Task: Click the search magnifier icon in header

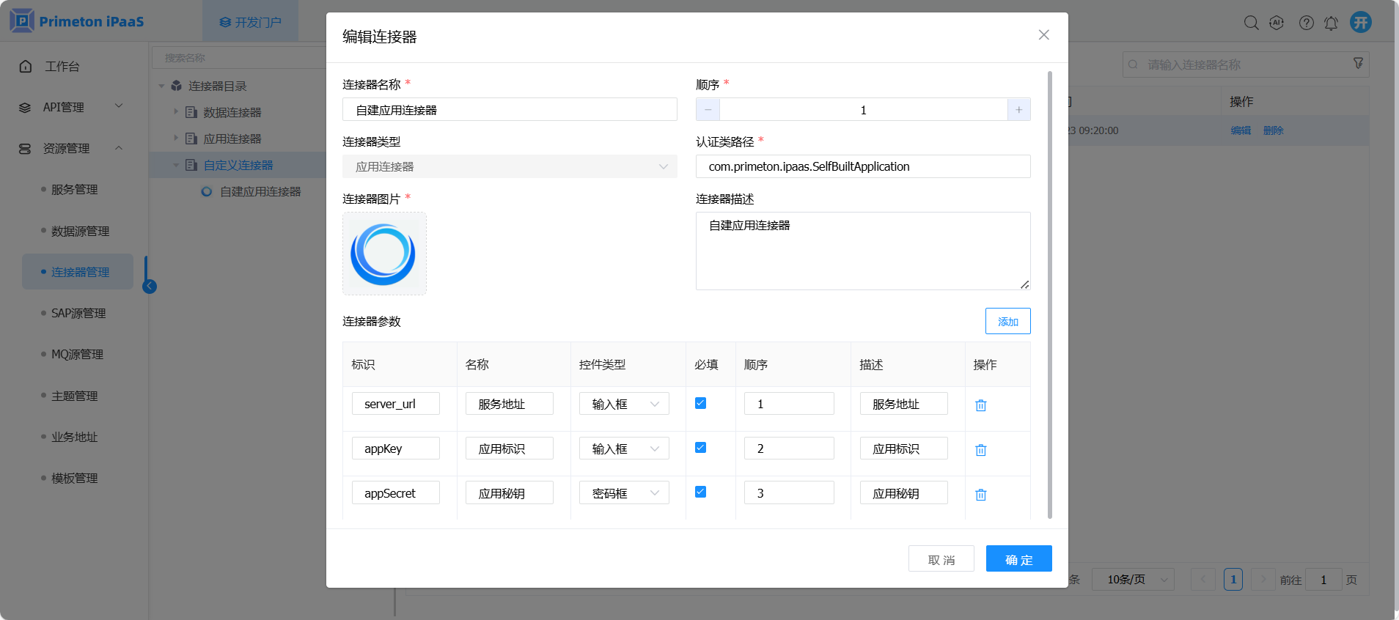Action: pos(1251,23)
